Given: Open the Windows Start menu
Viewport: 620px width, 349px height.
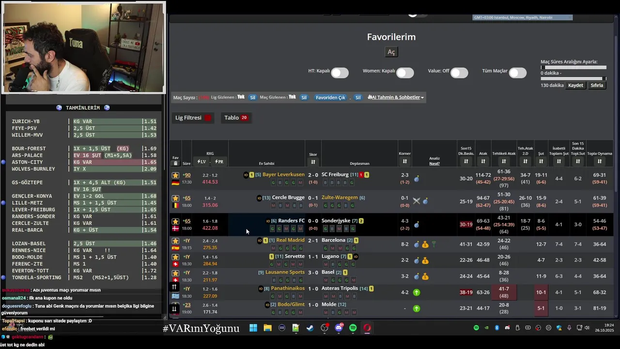Looking at the screenshot, I should [253, 328].
